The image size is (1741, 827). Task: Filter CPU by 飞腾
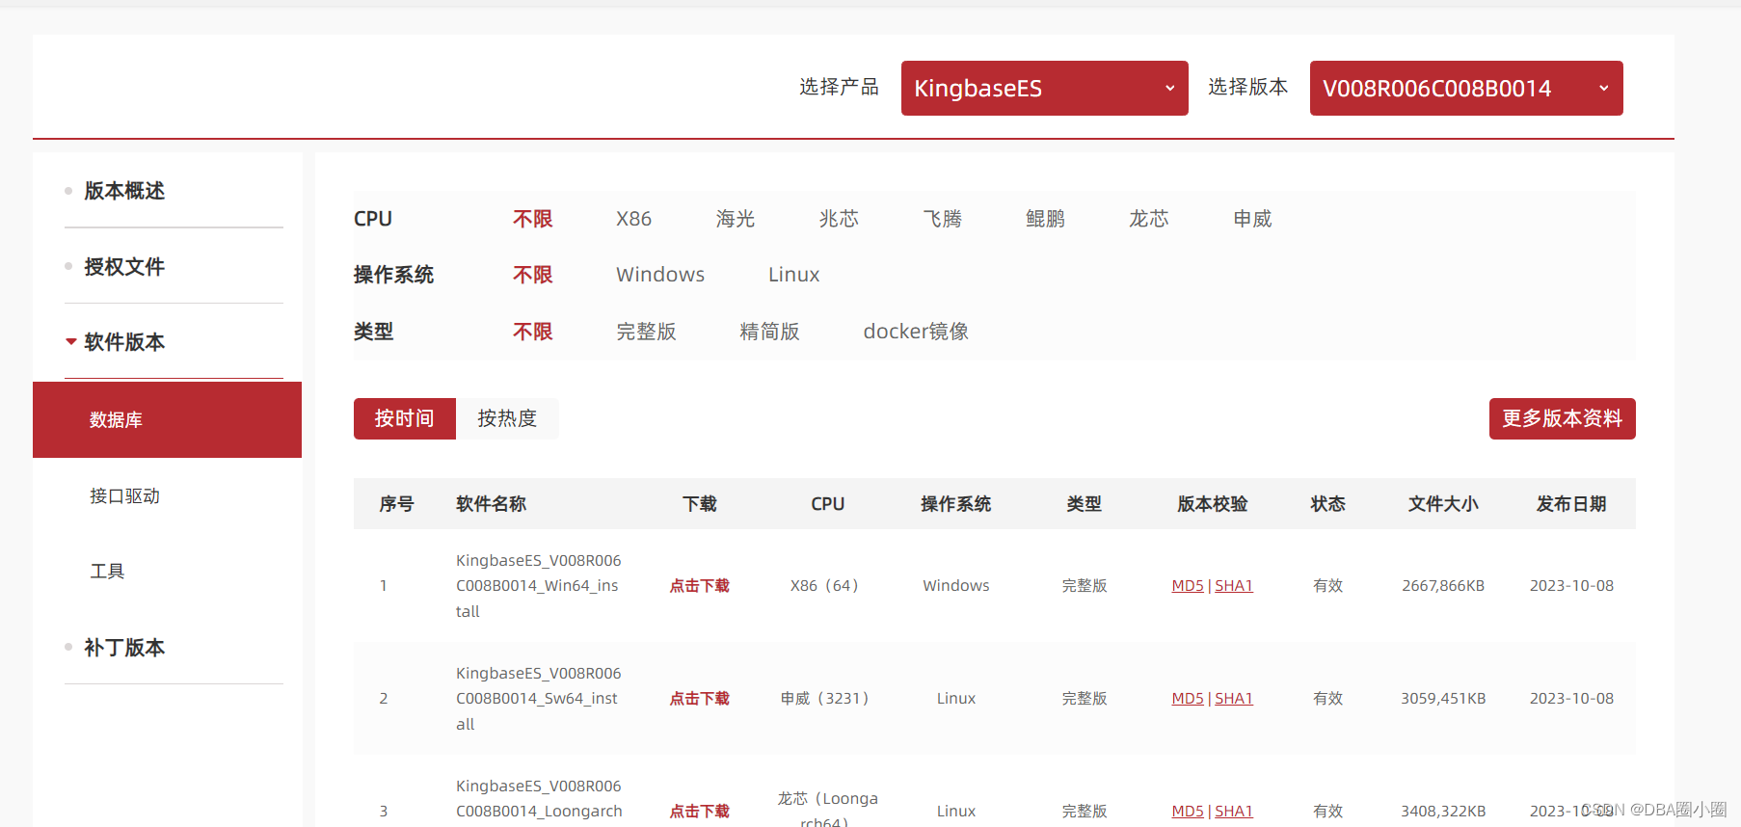pos(942,219)
